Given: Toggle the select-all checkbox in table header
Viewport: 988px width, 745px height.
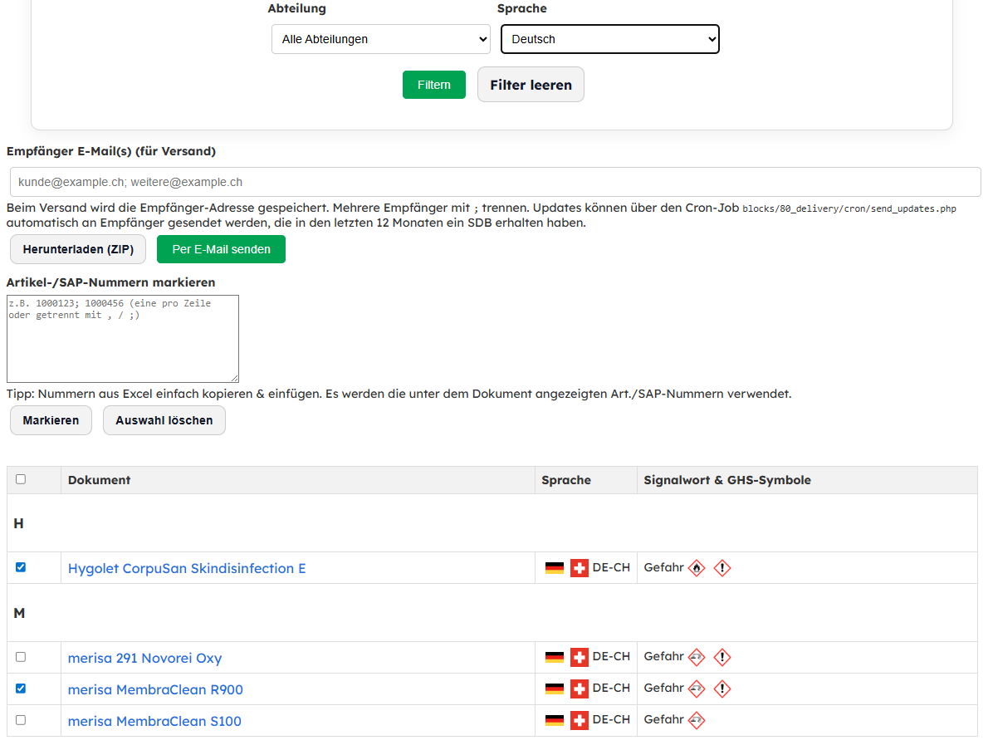Looking at the screenshot, I should click(21, 479).
